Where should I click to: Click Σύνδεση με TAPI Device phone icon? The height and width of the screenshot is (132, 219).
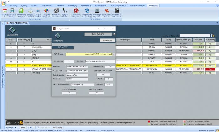(x=117, y=11)
